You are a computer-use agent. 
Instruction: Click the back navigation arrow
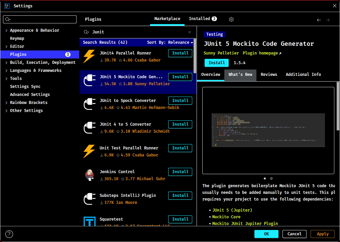319,20
